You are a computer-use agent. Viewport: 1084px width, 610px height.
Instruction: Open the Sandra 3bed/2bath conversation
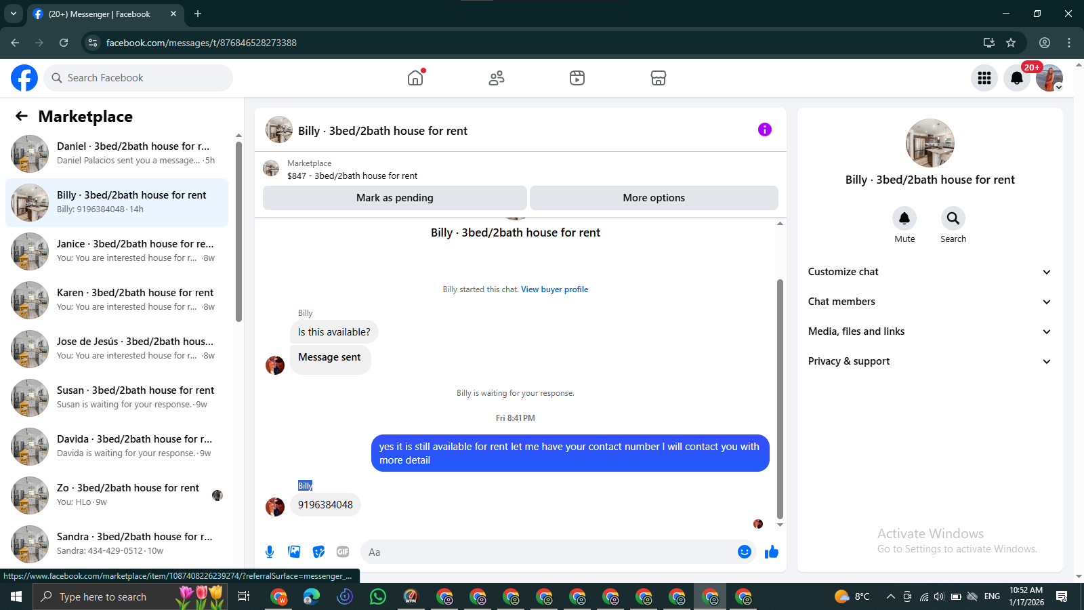point(117,544)
